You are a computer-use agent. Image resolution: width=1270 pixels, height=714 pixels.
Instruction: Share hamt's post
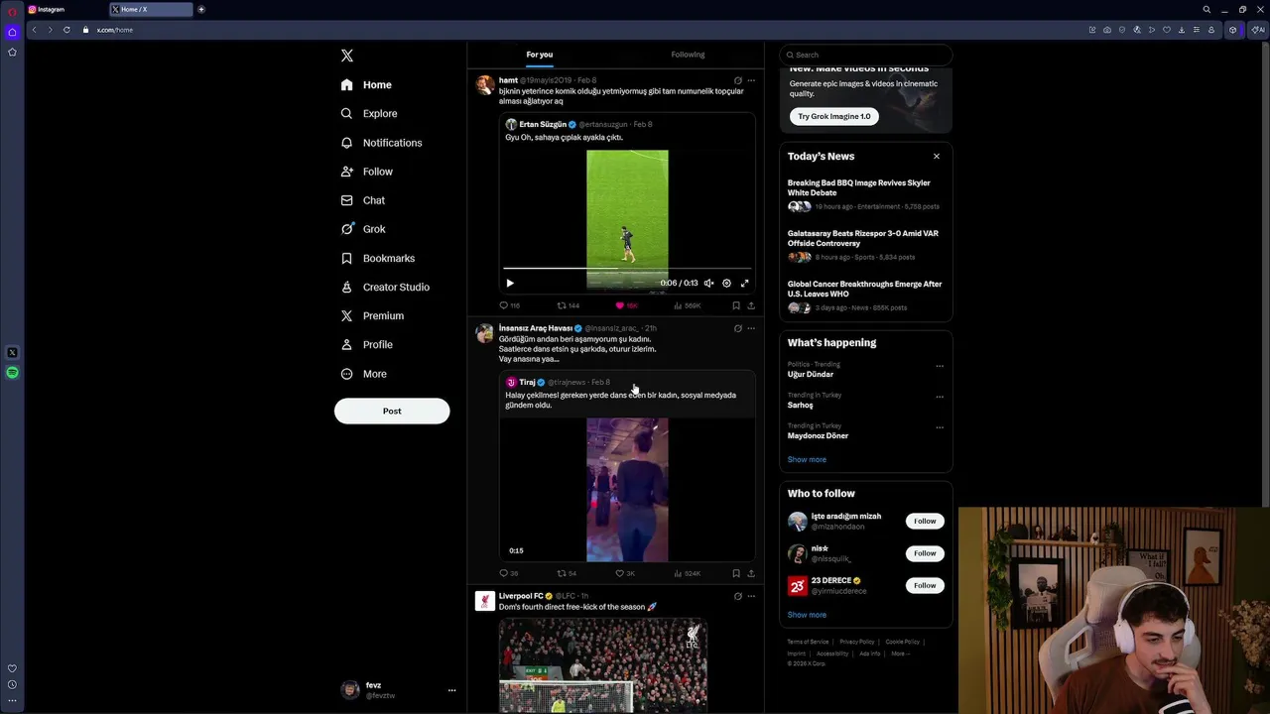pos(751,305)
